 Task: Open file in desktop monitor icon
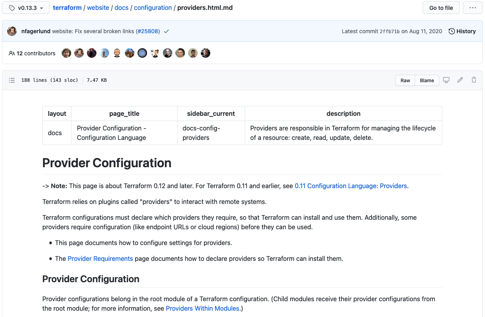pyautogui.click(x=446, y=80)
